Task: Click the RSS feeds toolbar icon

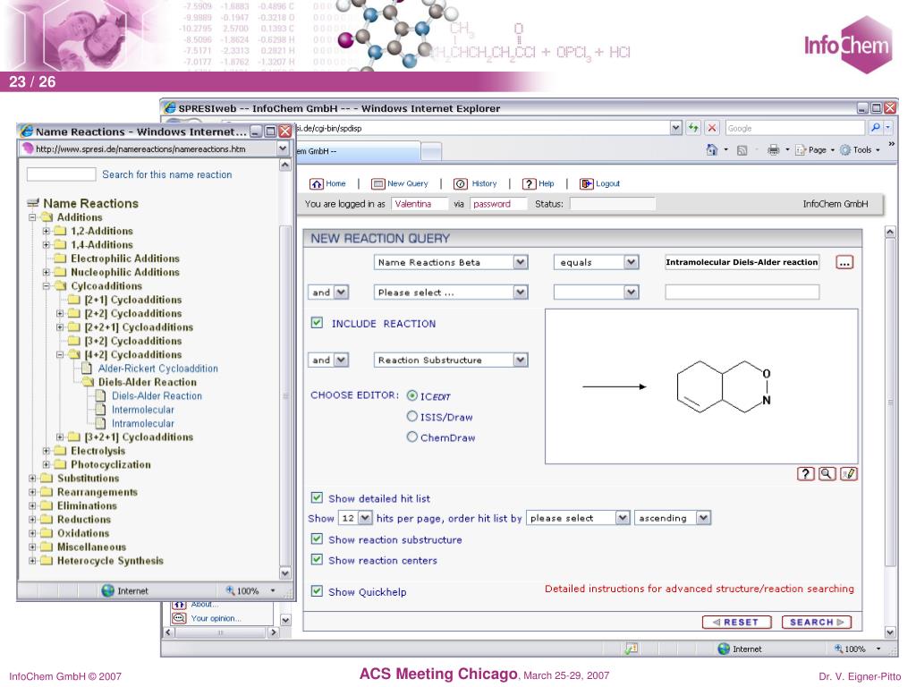Action: click(x=742, y=150)
